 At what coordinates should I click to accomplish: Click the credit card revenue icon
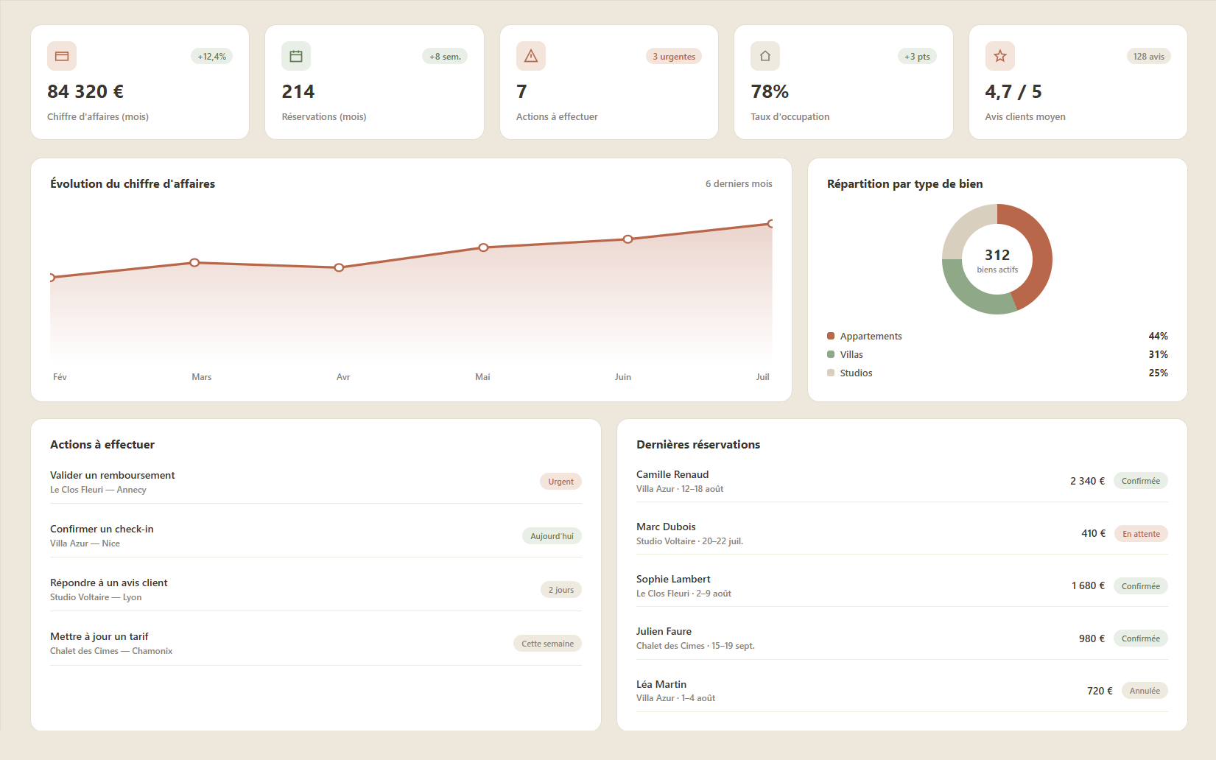click(x=62, y=56)
